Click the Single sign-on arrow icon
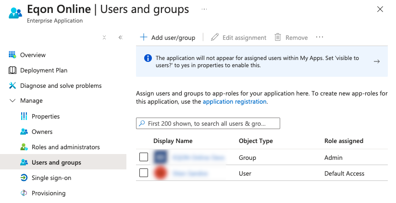Screen dimensions: 396x203 tap(24, 178)
